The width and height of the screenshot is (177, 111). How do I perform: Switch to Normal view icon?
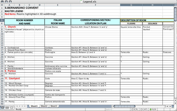(x=2, y=108)
